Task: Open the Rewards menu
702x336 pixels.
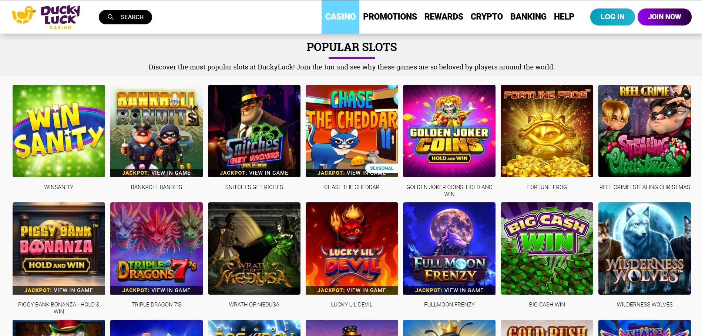Action: click(444, 17)
